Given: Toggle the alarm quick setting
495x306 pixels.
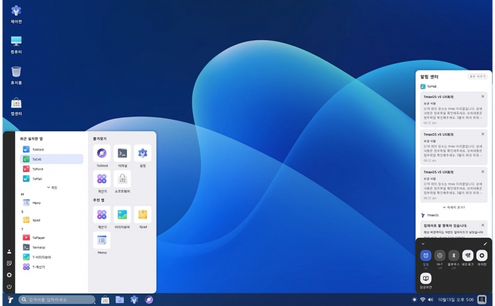Looking at the screenshot, I should (426, 255).
